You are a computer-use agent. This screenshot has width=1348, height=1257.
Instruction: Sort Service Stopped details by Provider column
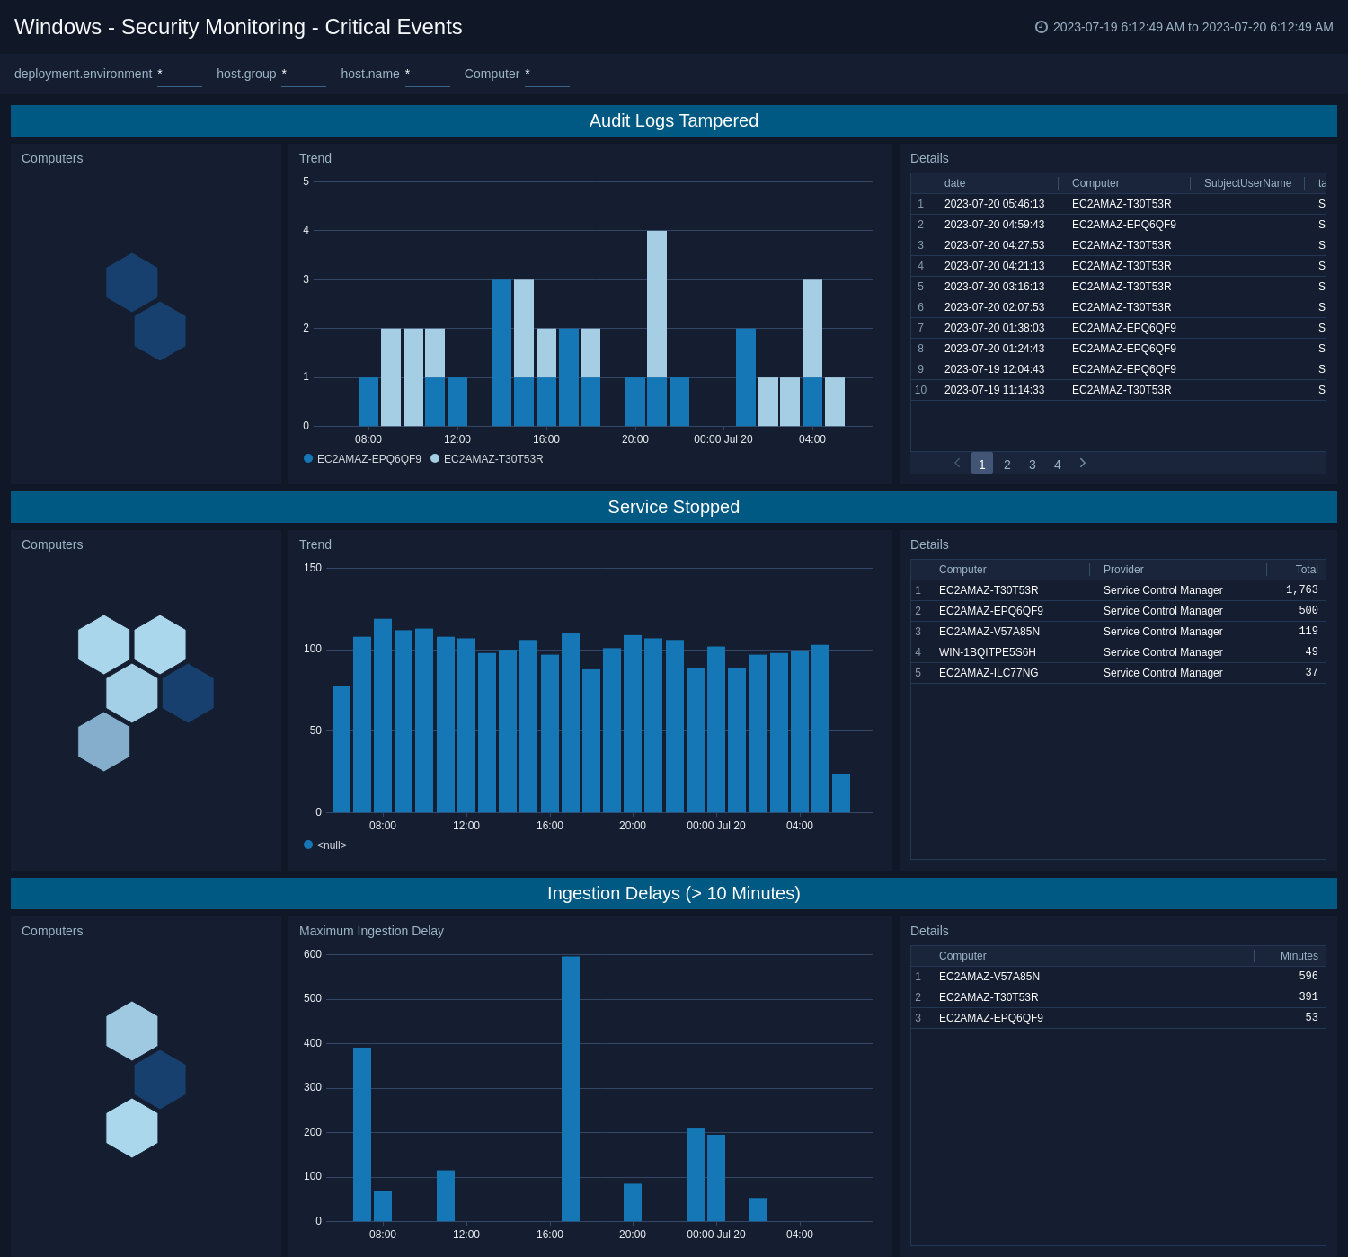point(1123,570)
